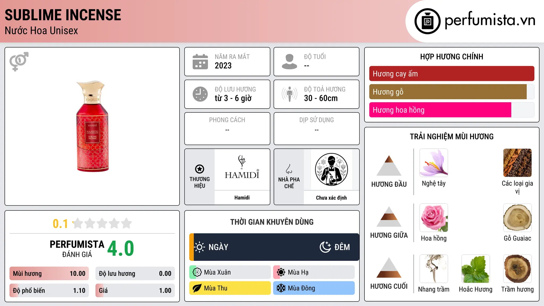The width and height of the screenshot is (544, 306).
Task: Open the Nhang trầm incense note image
Action: click(434, 269)
